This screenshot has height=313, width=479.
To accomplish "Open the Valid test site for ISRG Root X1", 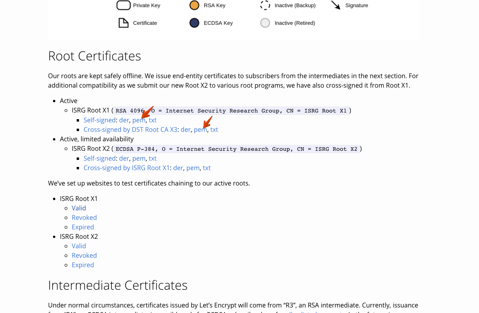I will [79, 208].
